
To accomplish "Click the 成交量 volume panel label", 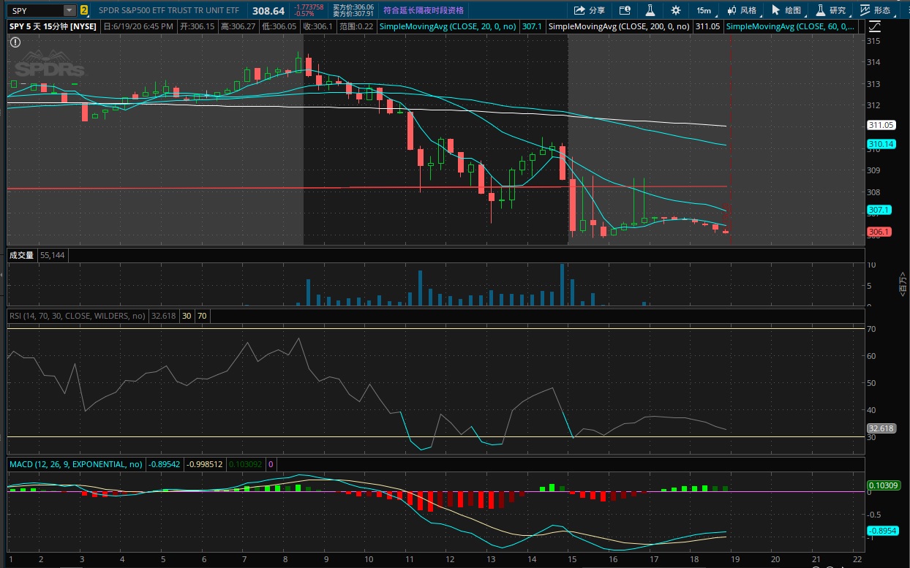I will [x=21, y=255].
